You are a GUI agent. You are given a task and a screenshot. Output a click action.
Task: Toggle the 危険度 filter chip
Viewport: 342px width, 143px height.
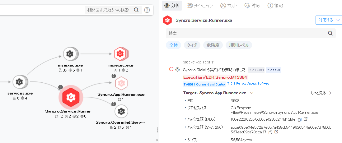coord(213,45)
